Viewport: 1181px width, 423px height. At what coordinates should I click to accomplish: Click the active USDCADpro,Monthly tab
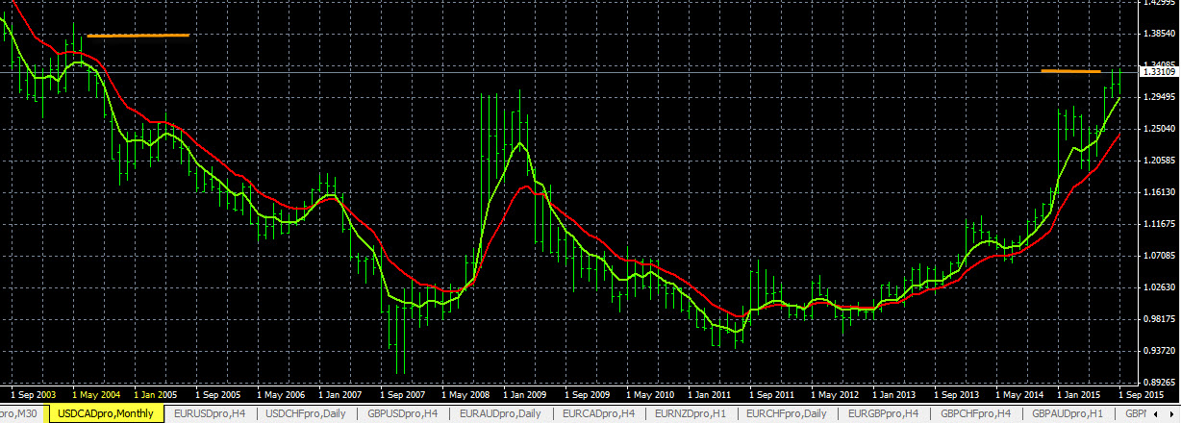(x=105, y=413)
